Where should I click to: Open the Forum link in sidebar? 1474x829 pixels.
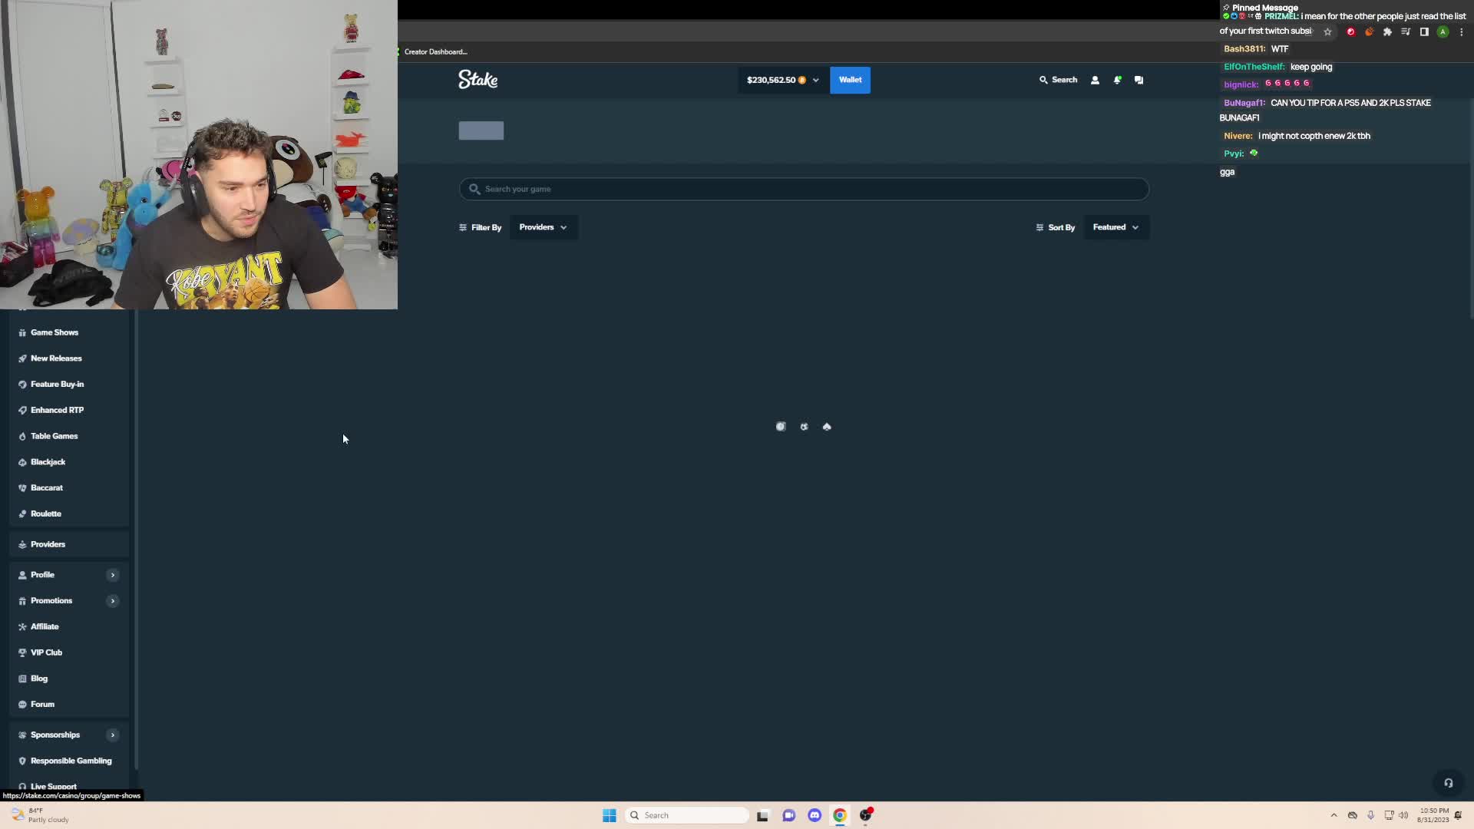(42, 703)
